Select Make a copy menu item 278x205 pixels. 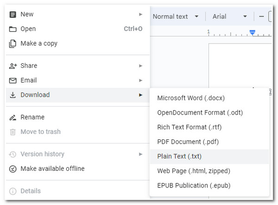(x=78, y=43)
